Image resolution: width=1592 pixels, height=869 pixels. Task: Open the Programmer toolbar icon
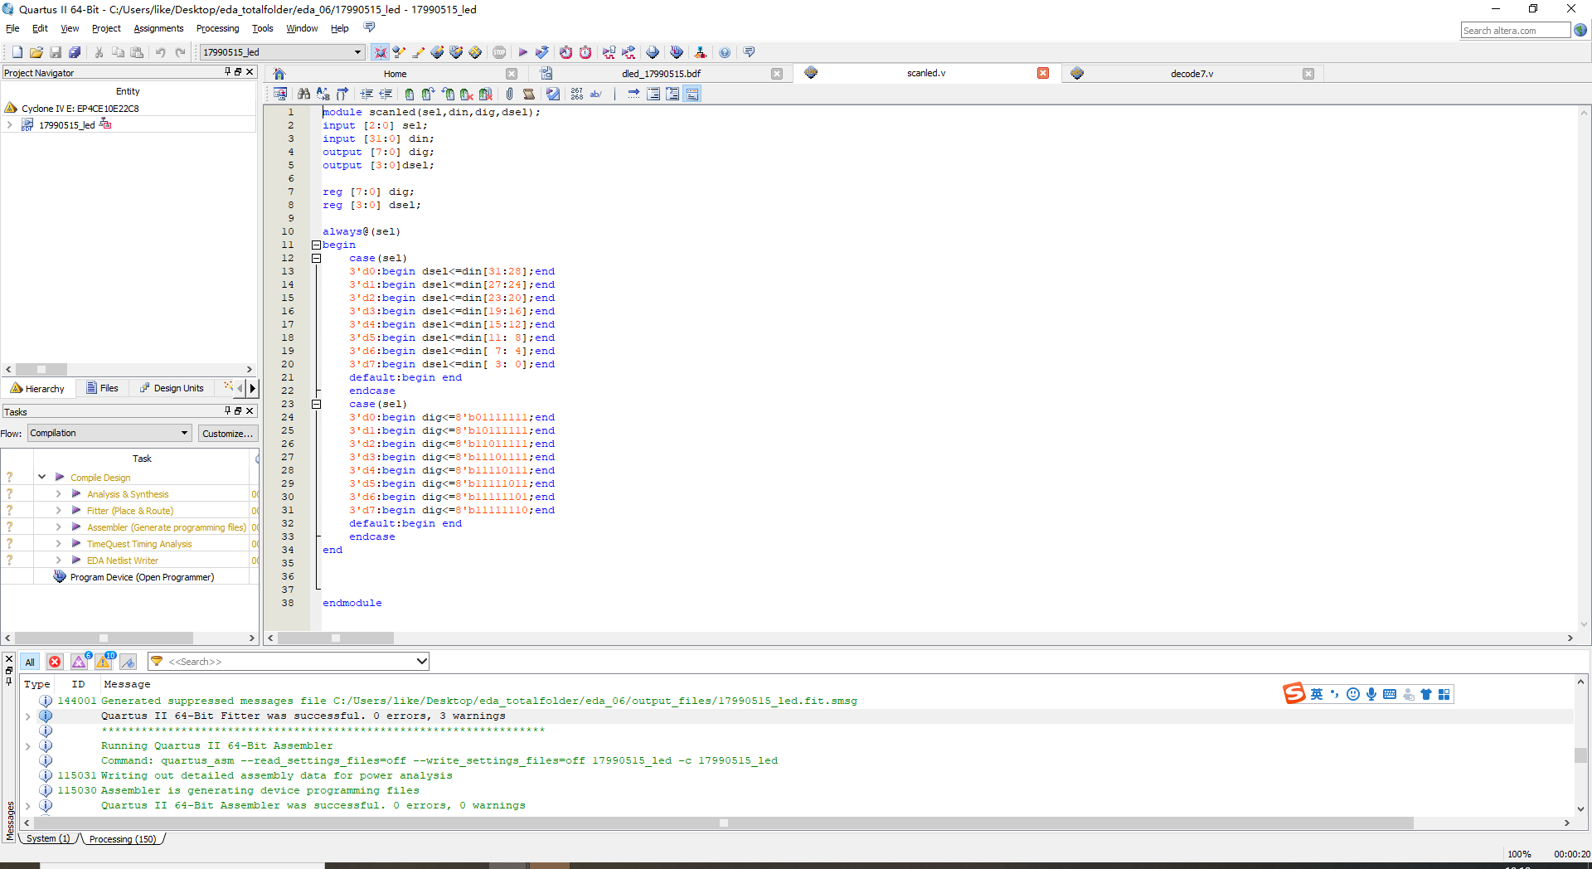point(677,52)
